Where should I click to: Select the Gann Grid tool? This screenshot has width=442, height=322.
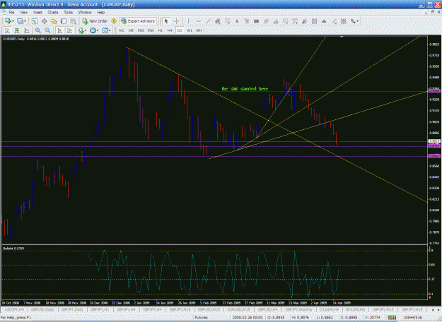pyautogui.click(x=343, y=21)
